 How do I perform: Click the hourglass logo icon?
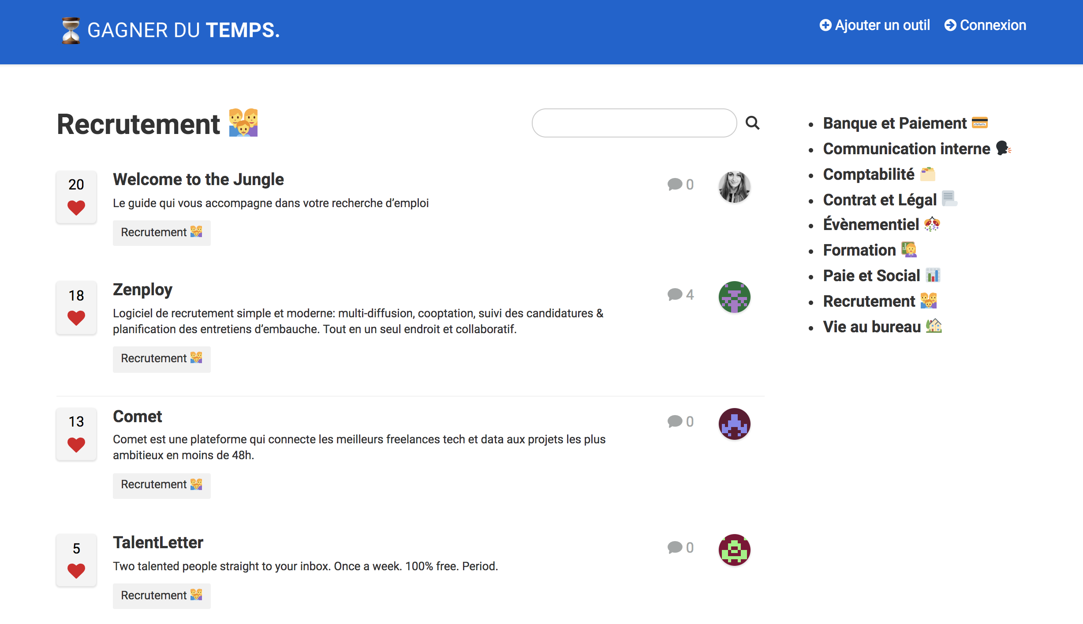click(x=71, y=30)
